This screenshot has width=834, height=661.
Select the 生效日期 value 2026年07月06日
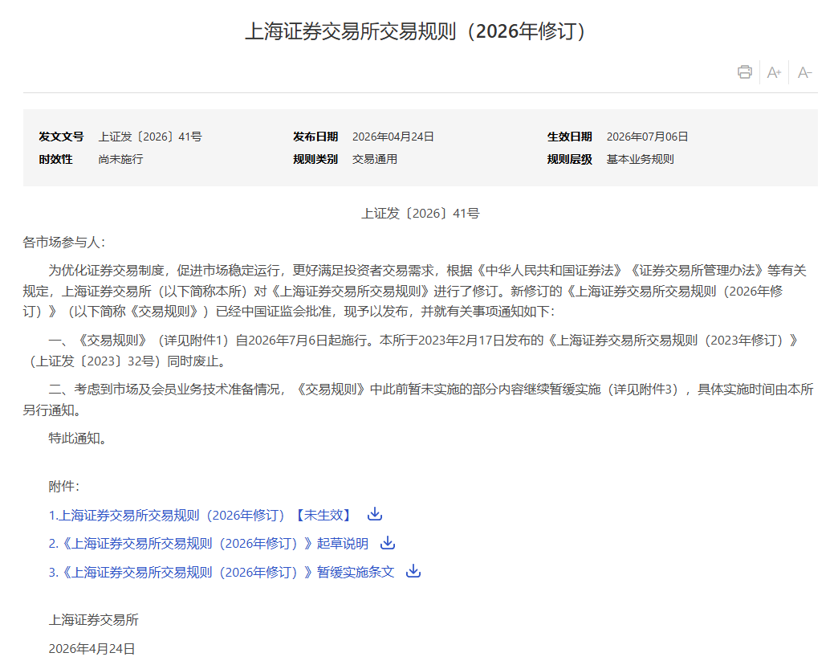tap(647, 137)
